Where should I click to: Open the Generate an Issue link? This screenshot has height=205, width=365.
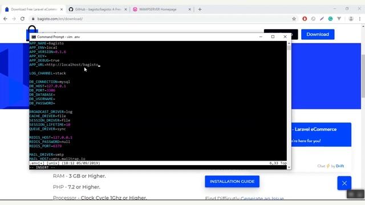262,198
